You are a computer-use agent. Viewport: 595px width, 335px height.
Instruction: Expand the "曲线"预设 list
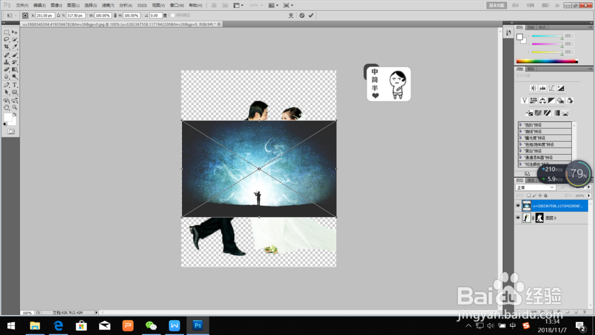coord(521,132)
